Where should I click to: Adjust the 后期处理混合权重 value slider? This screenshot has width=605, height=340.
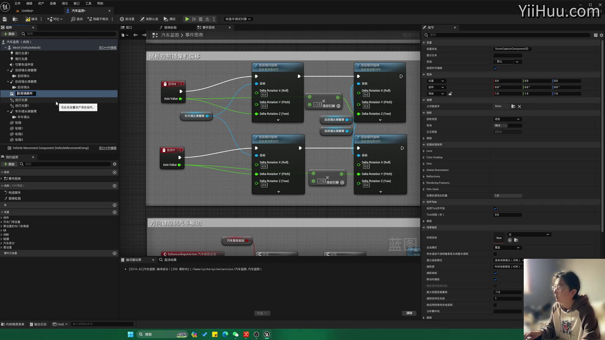click(507, 196)
